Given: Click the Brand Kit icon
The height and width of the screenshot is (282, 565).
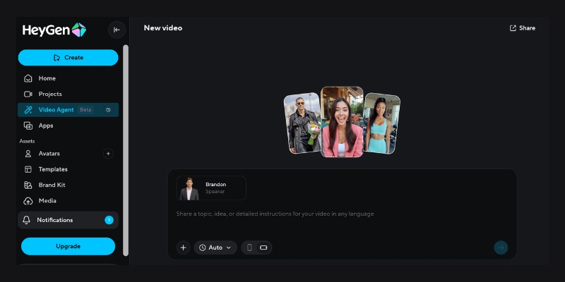Looking at the screenshot, I should (x=28, y=185).
